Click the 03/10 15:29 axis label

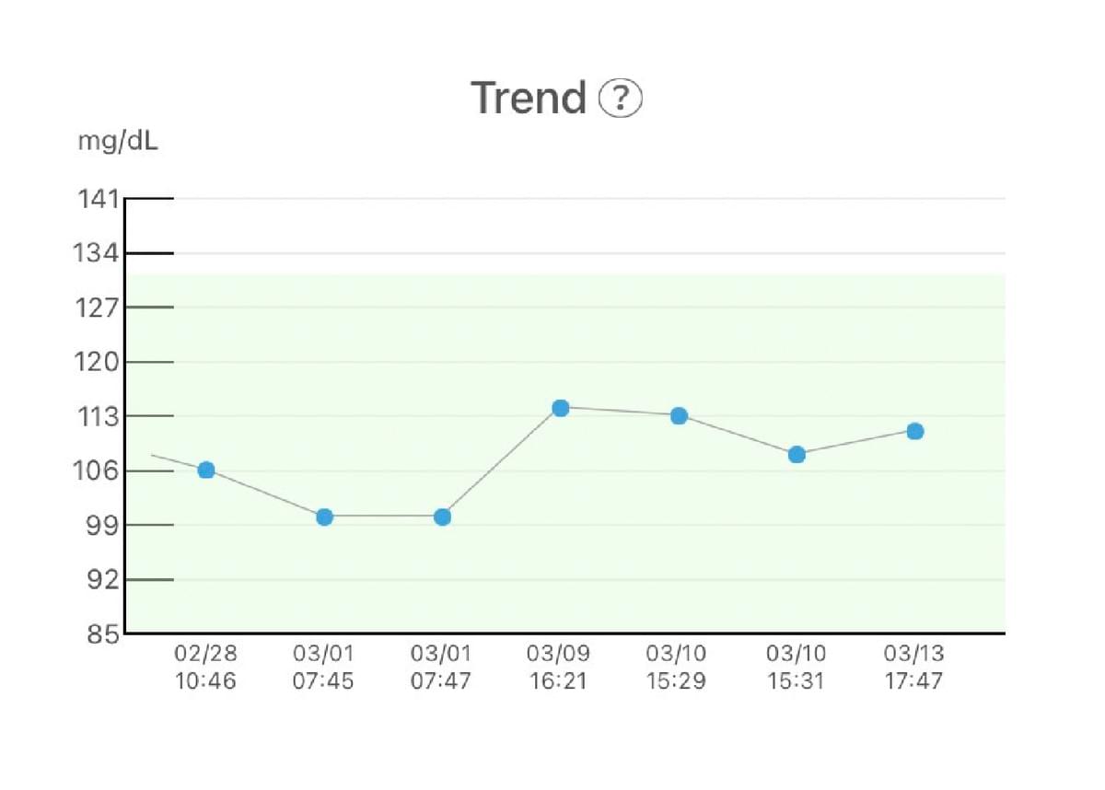coord(677,668)
